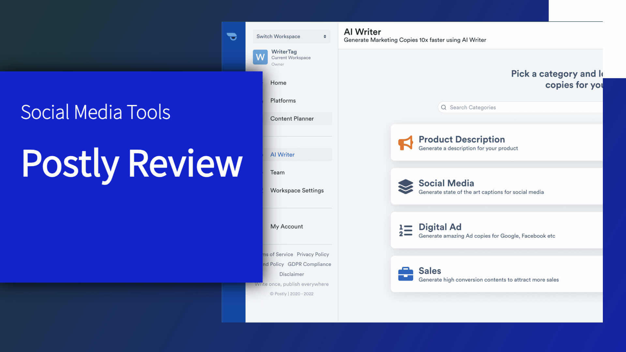Image resolution: width=626 pixels, height=352 pixels.
Task: Click 'Generate high conversion contents' description
Action: pos(488,280)
